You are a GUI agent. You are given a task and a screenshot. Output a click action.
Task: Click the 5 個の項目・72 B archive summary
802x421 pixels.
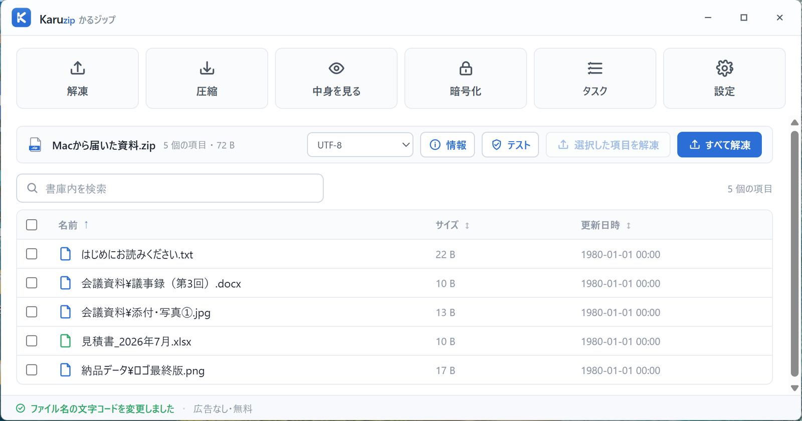pyautogui.click(x=199, y=145)
